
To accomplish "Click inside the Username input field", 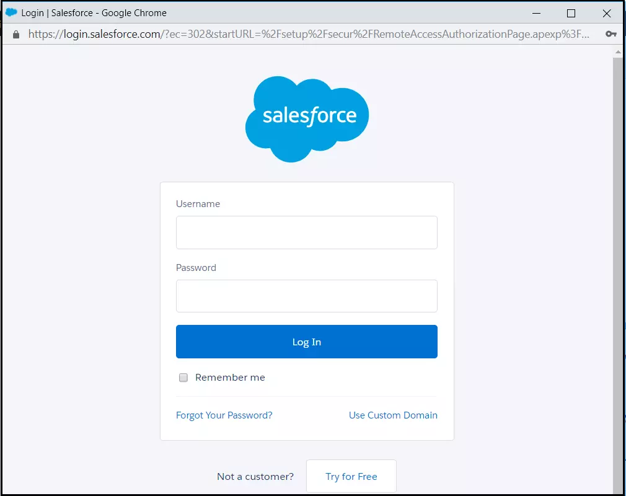I will click(x=307, y=232).
